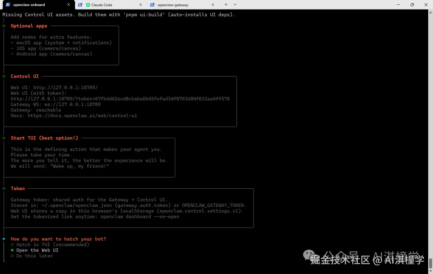The image size is (433, 274).
Task: Click the diamond icon beside Optional apps
Action: click(4, 26)
